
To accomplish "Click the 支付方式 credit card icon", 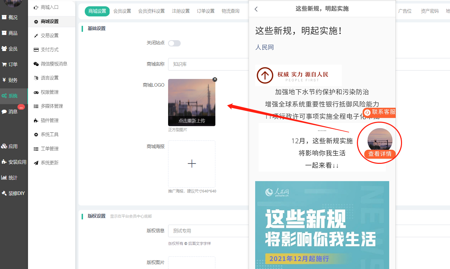I will click(36, 50).
